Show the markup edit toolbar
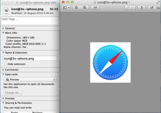 pos(152,8)
